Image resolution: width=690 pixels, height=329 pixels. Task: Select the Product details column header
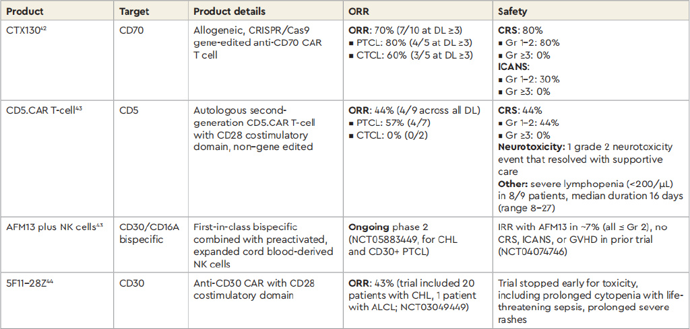pos(229,11)
